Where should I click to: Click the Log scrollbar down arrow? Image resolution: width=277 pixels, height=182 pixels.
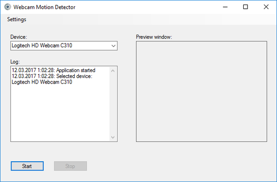pos(113,137)
